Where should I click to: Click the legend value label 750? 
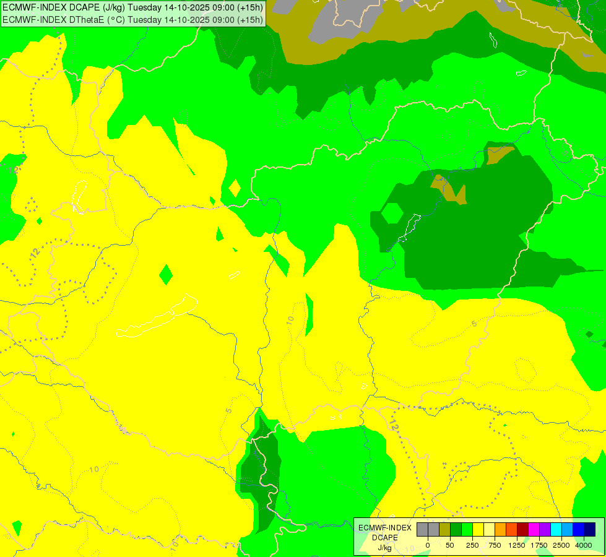point(495,545)
